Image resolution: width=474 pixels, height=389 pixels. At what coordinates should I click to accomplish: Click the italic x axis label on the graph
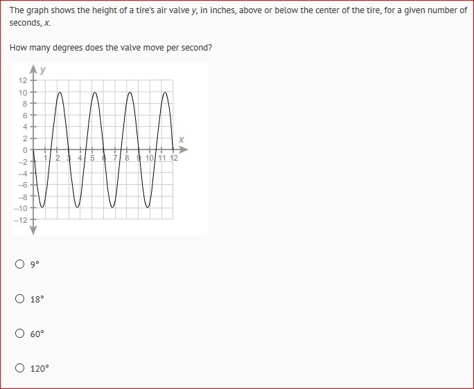(x=181, y=139)
